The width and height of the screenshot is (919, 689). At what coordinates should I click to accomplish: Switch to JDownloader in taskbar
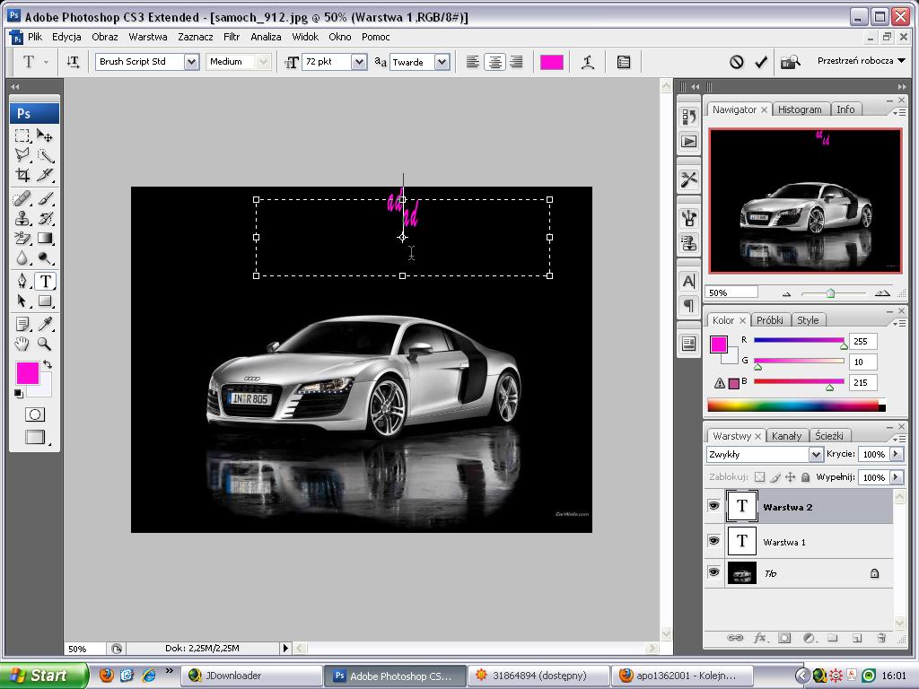pyautogui.click(x=252, y=676)
